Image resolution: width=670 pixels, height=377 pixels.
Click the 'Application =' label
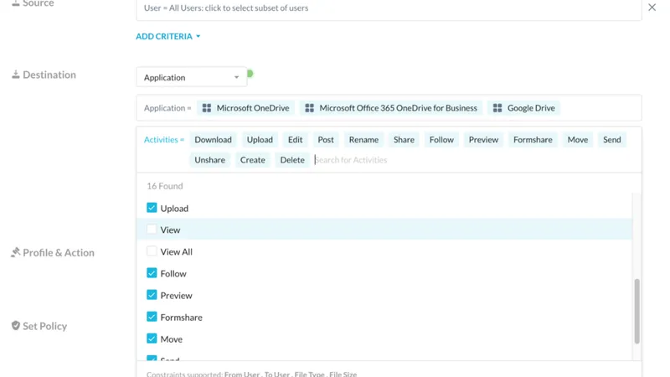167,108
